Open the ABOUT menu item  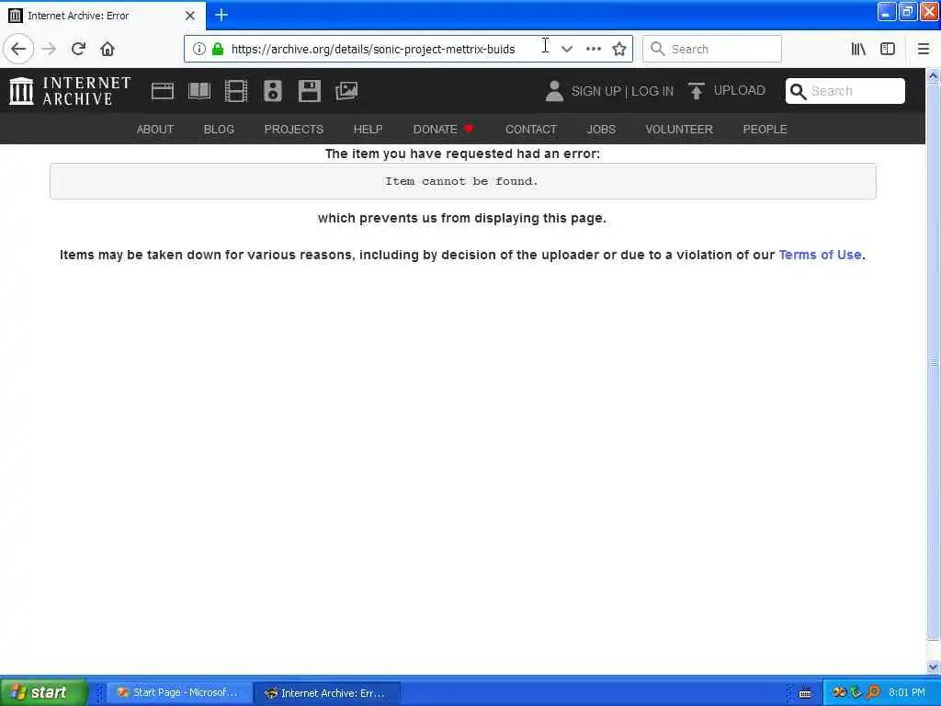pyautogui.click(x=154, y=129)
